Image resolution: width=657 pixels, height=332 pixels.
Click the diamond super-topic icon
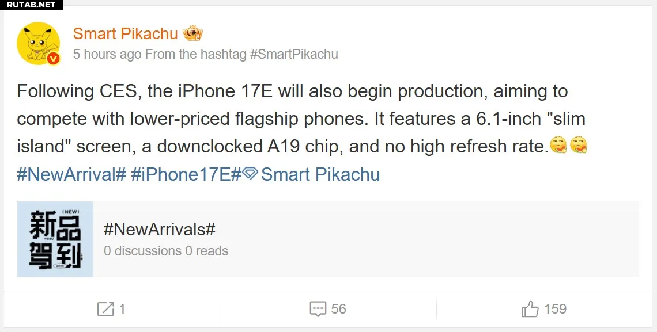click(250, 174)
